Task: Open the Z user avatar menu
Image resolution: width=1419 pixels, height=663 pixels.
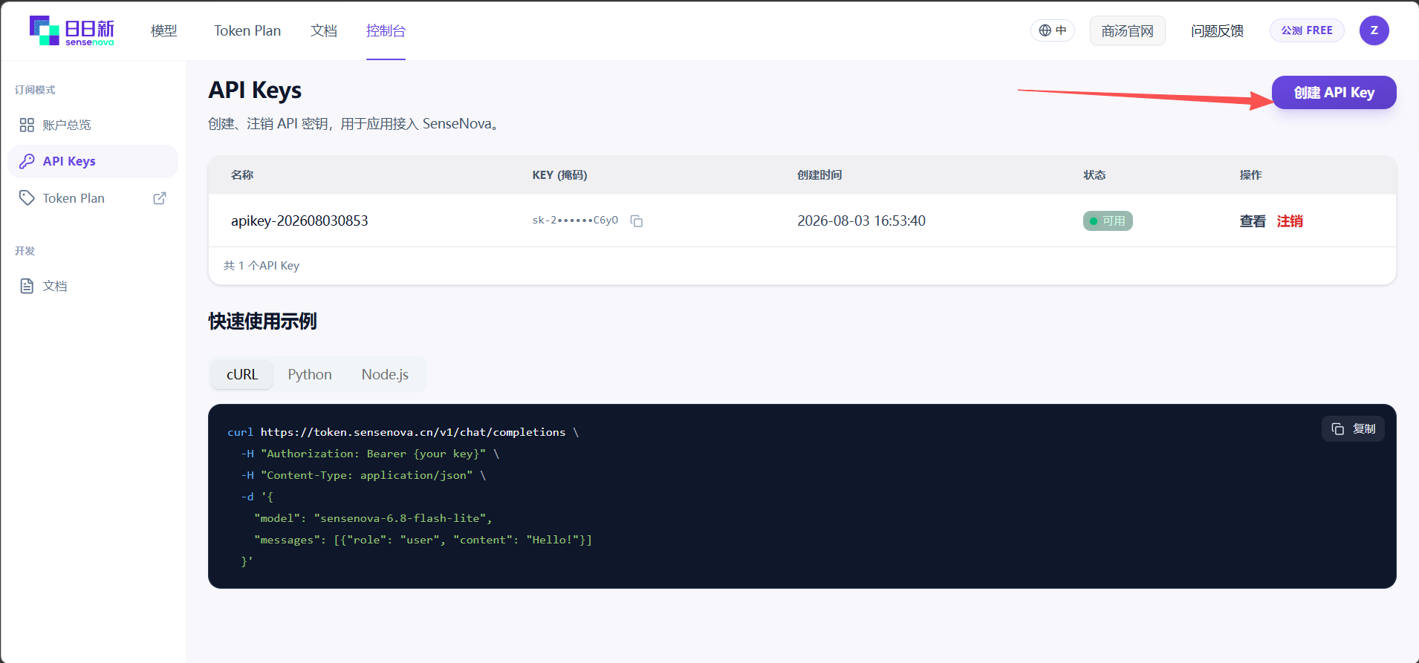Action: tap(1374, 30)
